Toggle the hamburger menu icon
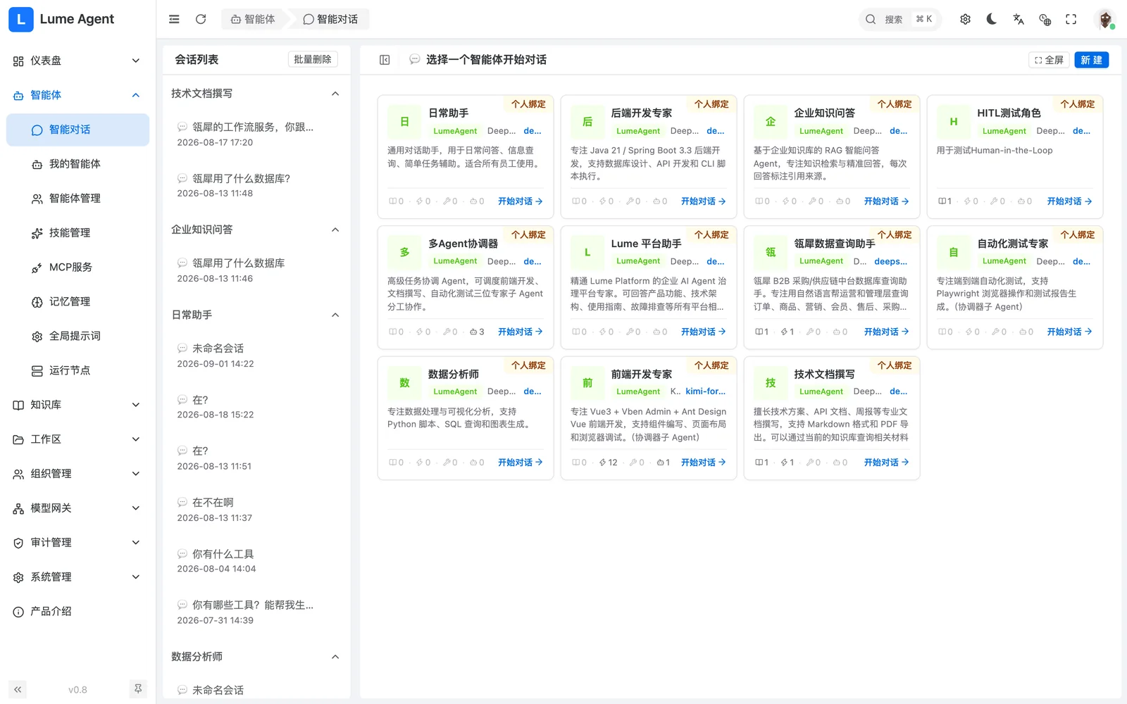 tap(174, 19)
